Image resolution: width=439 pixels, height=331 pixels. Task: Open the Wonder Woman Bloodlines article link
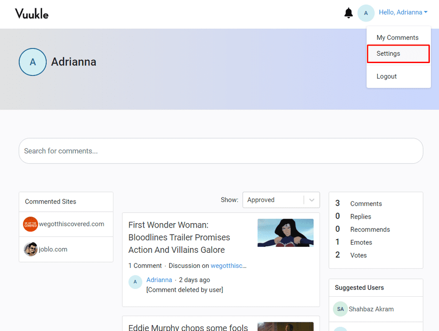(179, 237)
